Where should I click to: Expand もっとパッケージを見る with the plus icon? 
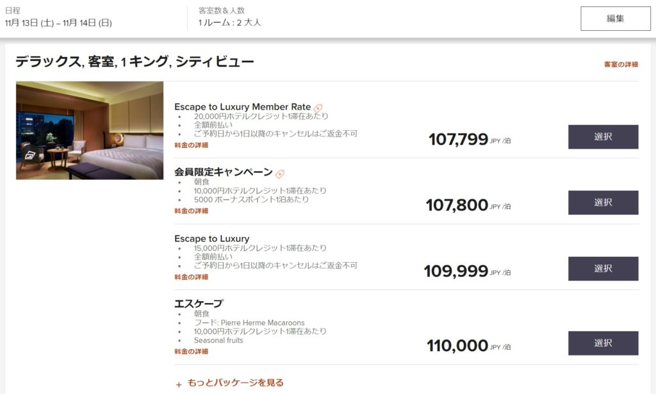coord(179,384)
